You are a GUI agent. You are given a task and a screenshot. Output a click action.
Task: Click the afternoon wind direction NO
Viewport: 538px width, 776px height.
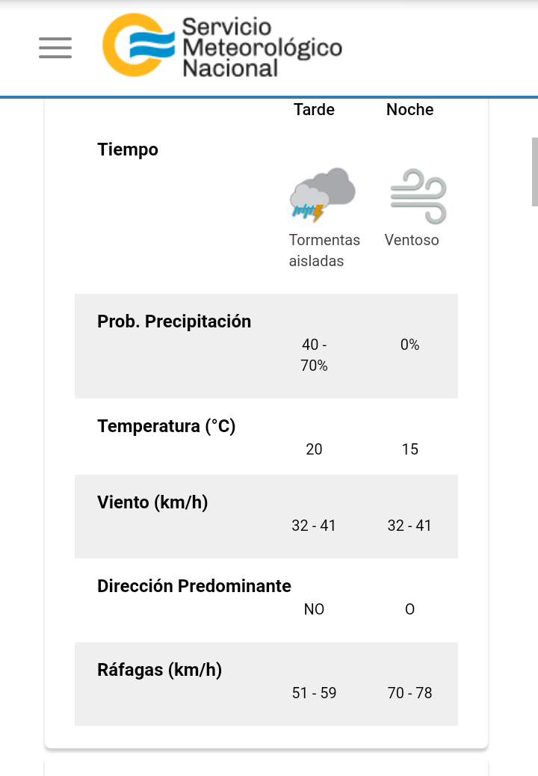(314, 609)
